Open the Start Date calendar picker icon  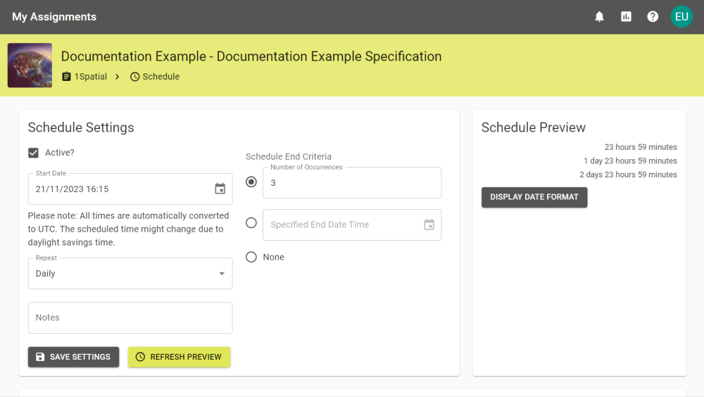point(220,189)
